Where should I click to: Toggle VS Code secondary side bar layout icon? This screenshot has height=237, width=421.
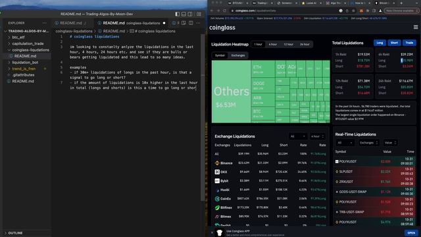tap(190, 14)
